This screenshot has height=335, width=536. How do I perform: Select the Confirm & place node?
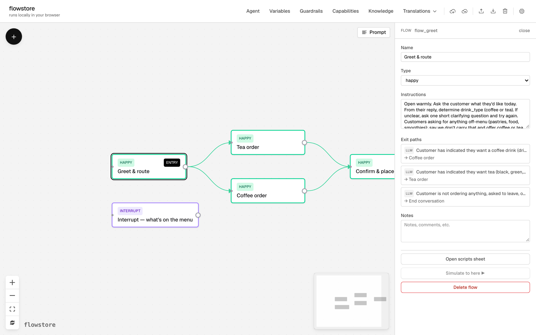[x=373, y=167]
